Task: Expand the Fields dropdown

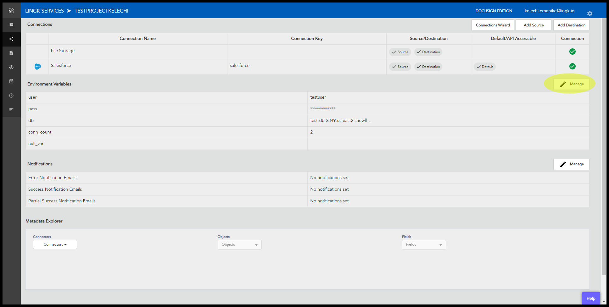Action: [424, 244]
